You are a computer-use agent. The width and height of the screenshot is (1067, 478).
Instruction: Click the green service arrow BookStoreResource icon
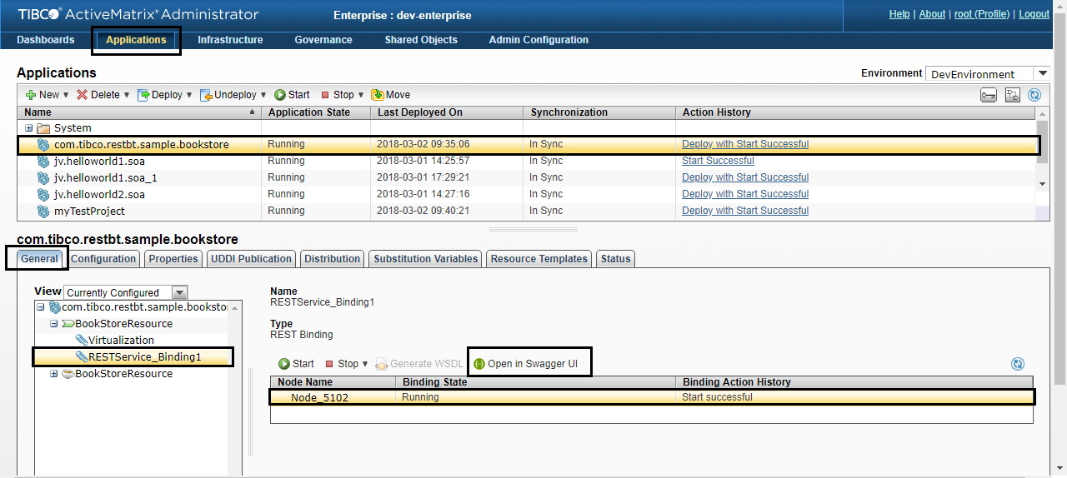click(68, 324)
